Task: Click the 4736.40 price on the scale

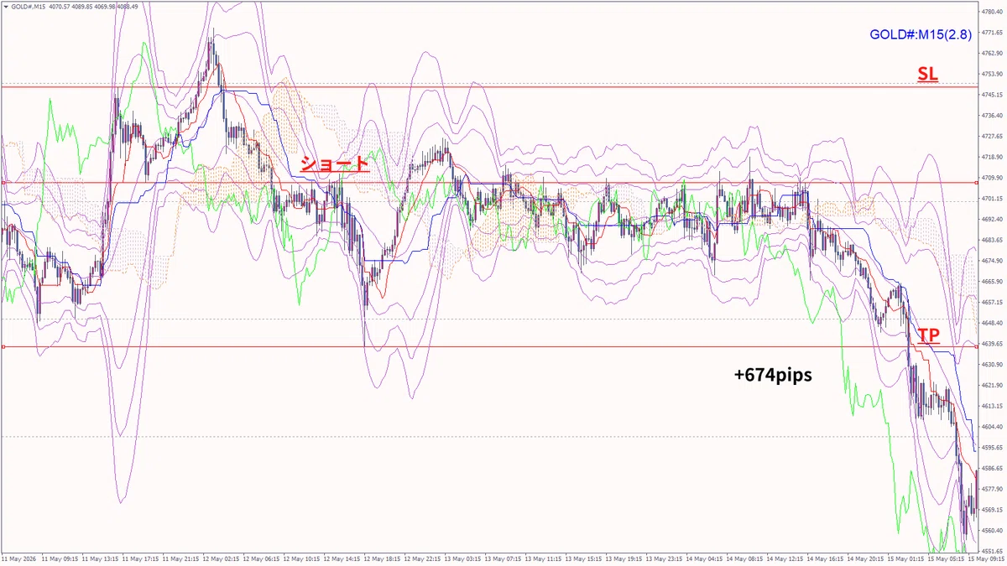Action: point(992,116)
